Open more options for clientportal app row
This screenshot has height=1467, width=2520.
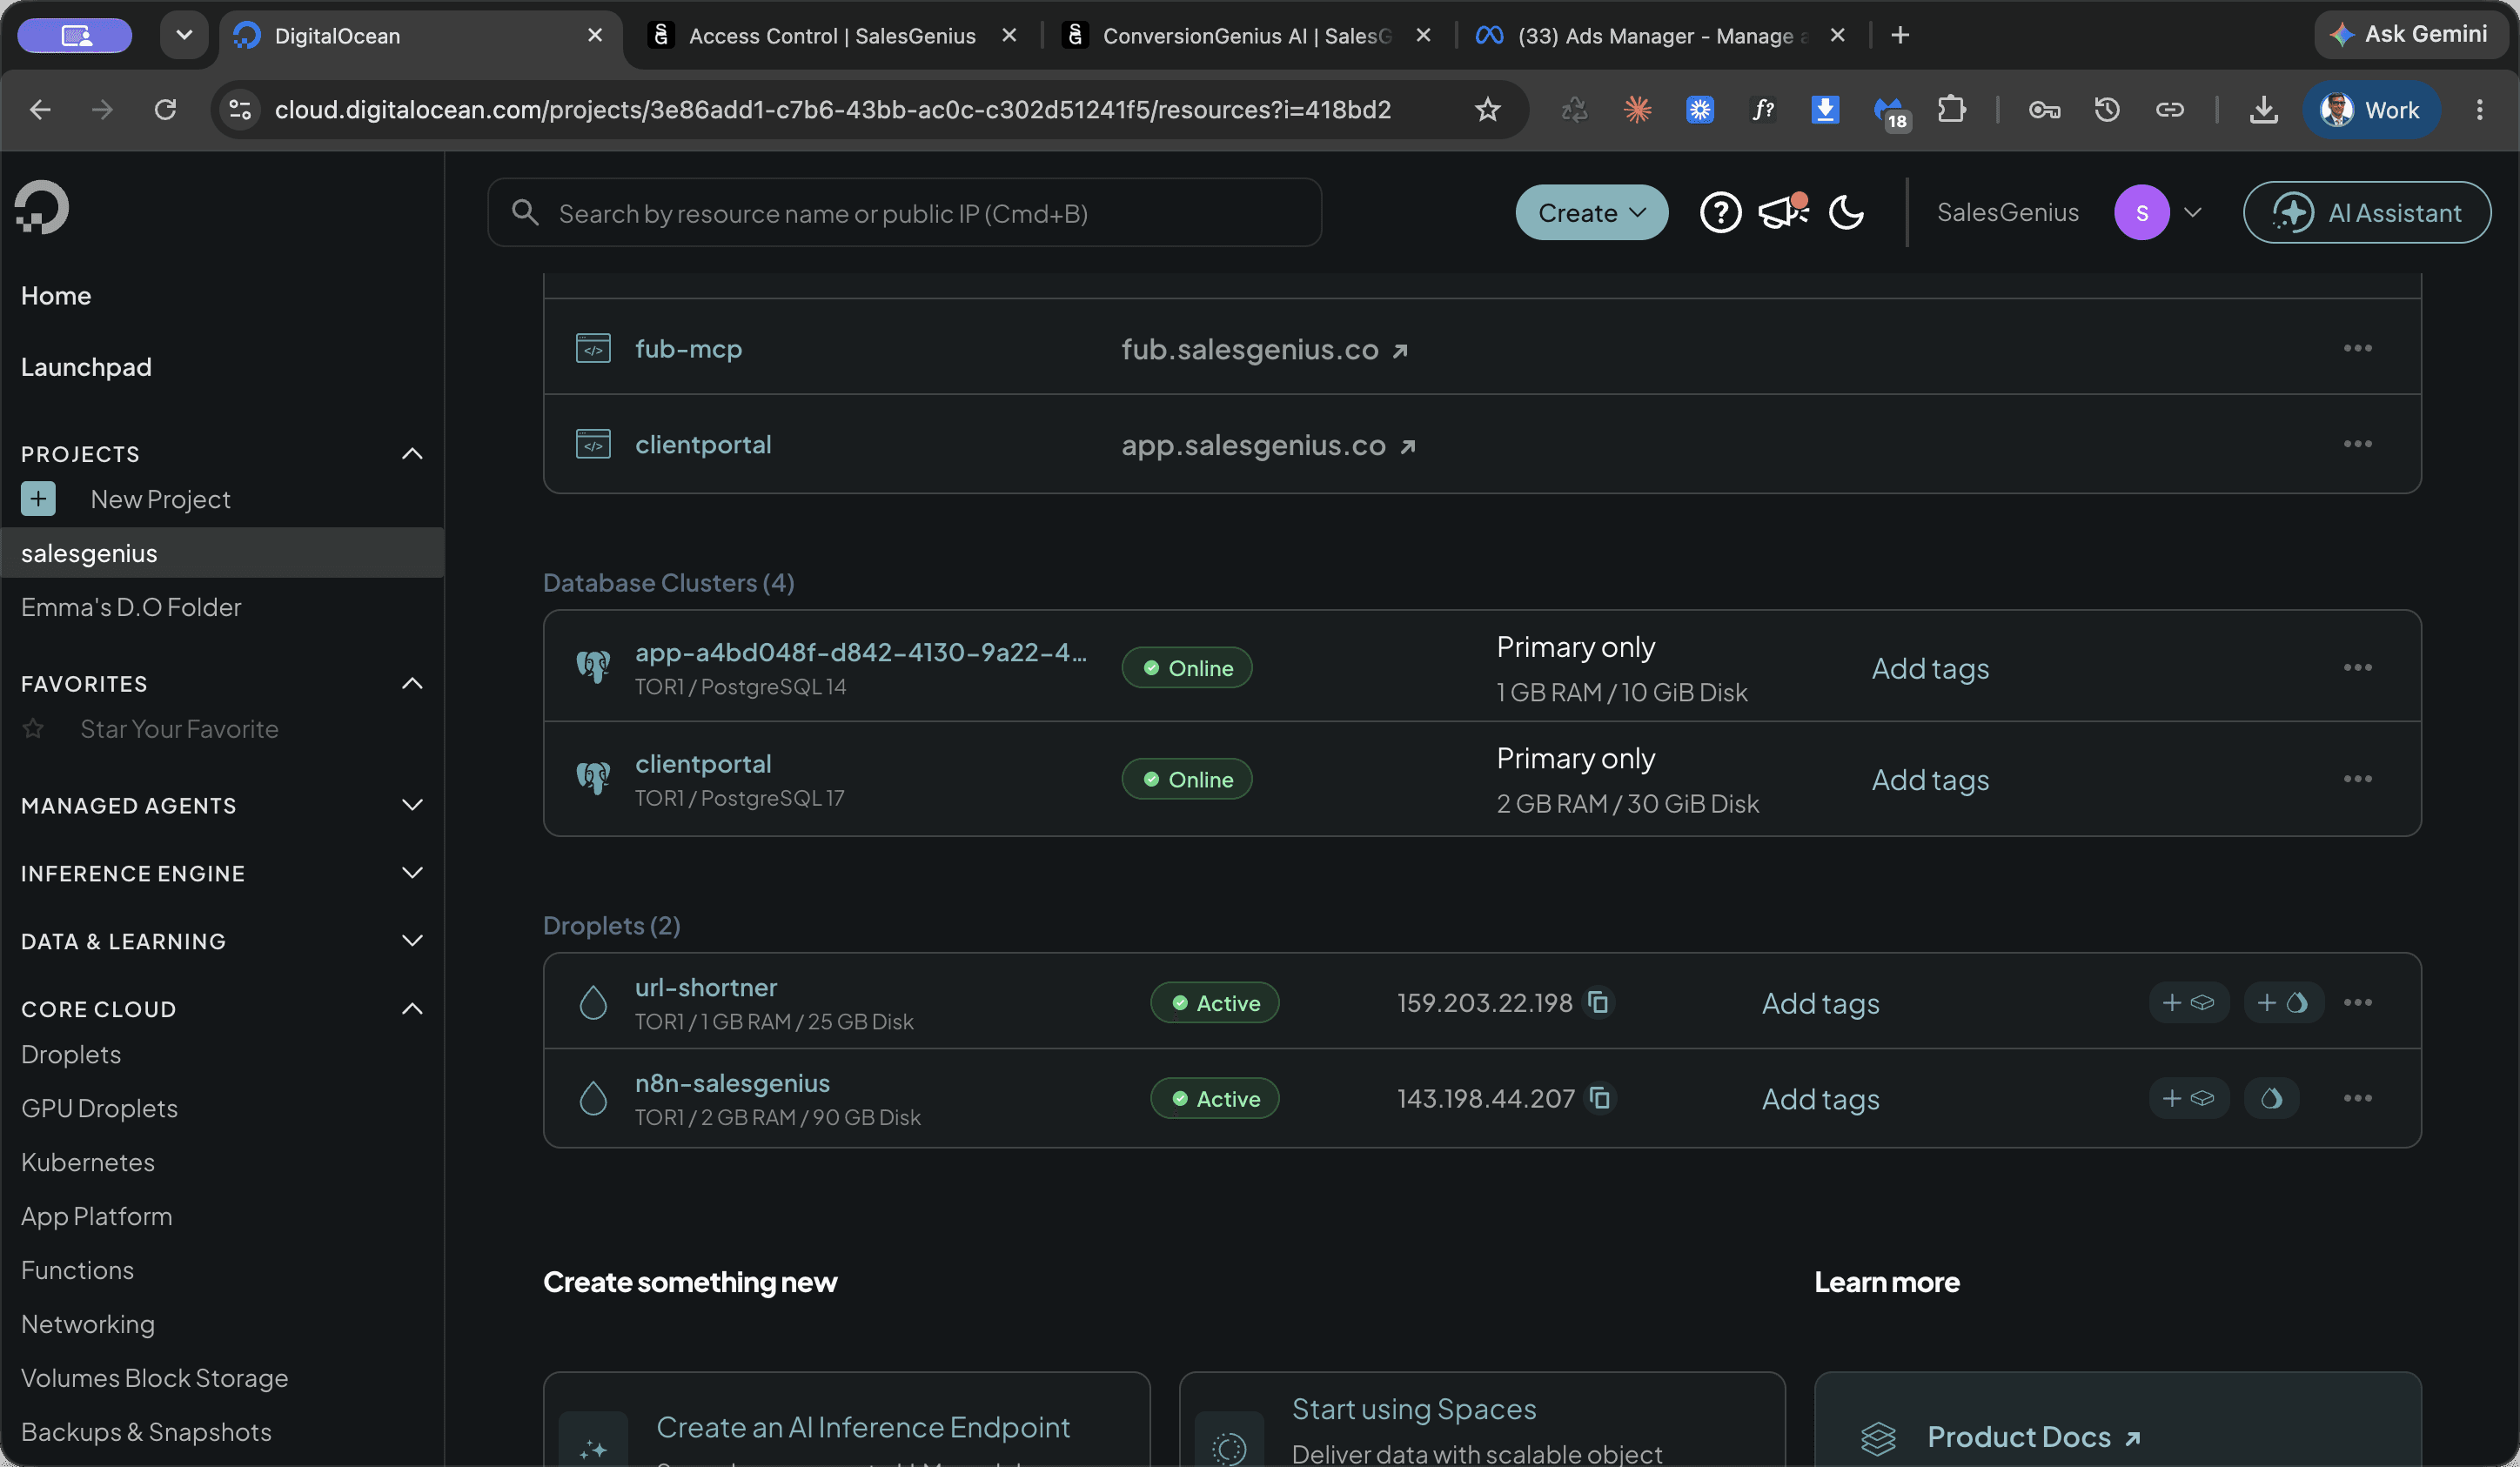pos(2357,444)
